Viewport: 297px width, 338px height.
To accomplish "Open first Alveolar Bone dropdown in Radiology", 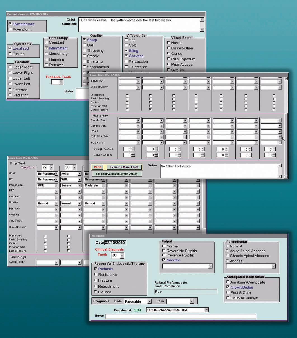I will (x=138, y=121).
